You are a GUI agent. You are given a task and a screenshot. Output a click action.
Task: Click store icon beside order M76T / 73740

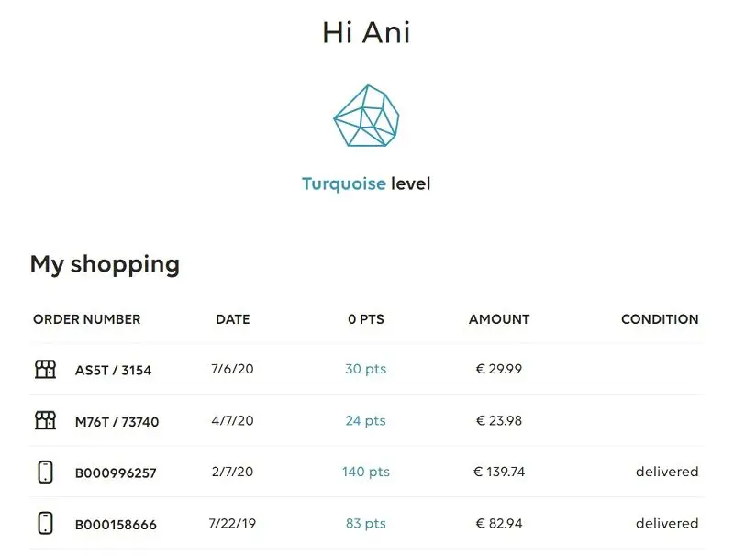[45, 420]
